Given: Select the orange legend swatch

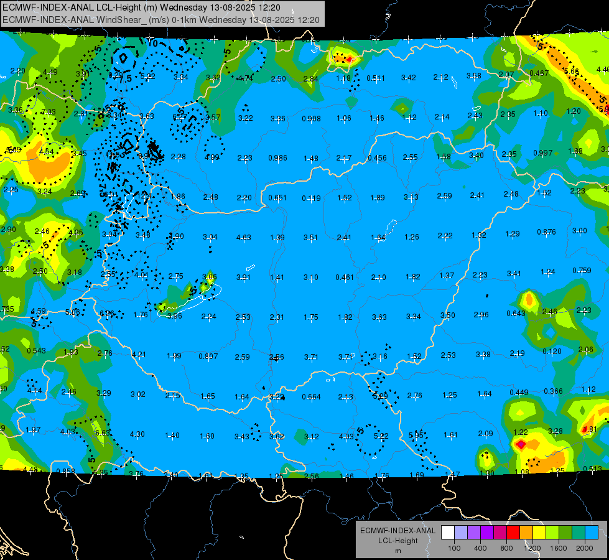Looking at the screenshot, I should [526, 532].
